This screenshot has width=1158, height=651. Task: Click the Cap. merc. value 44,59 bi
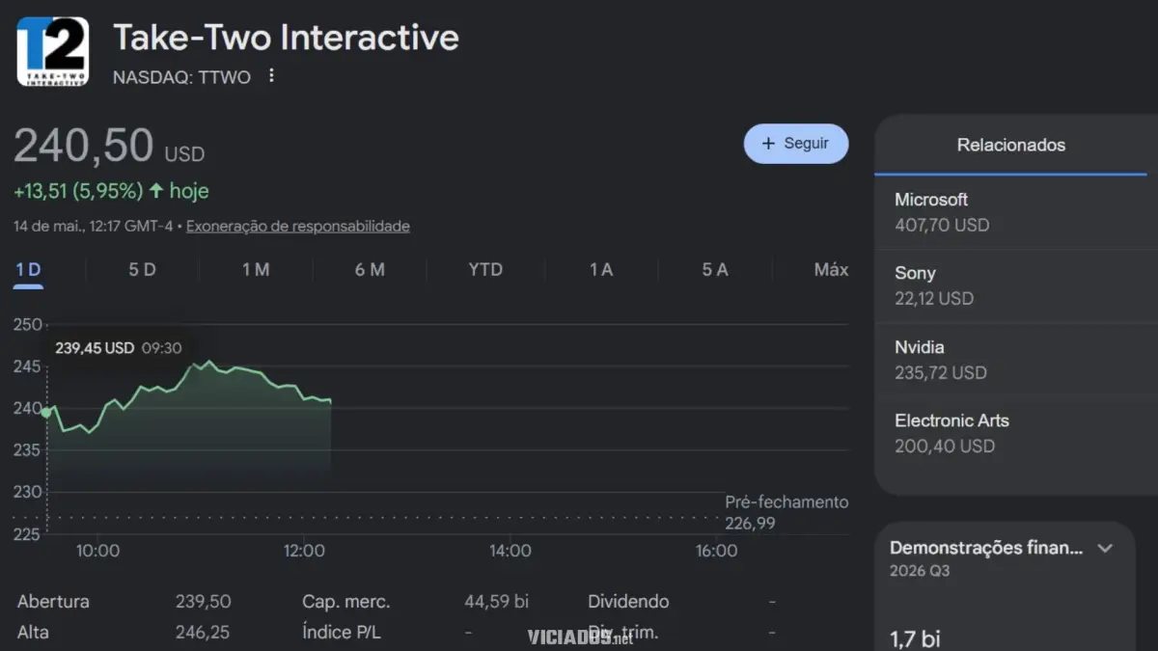(496, 601)
